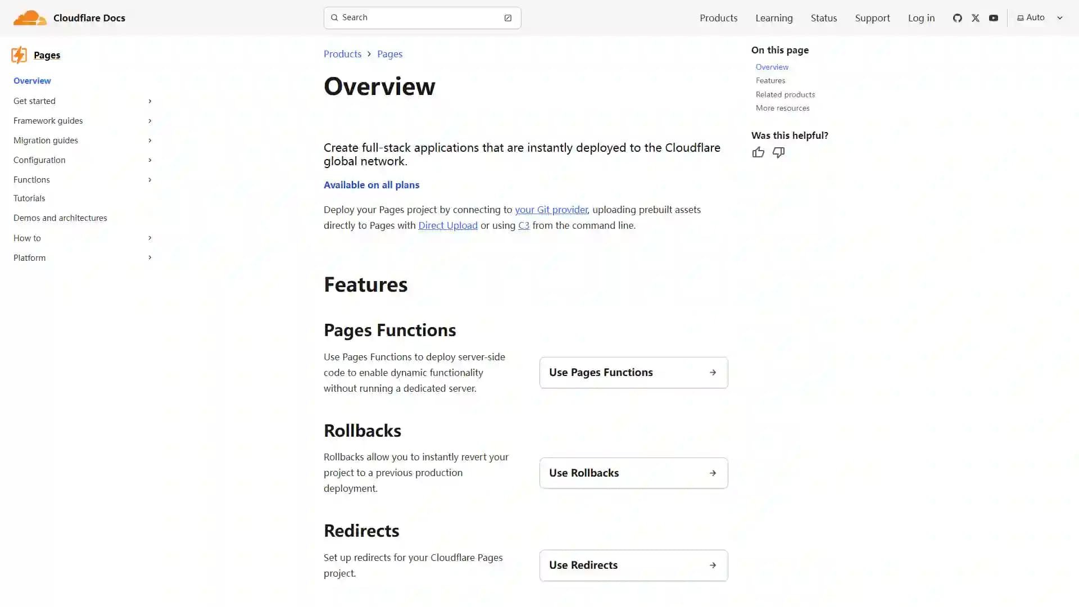The width and height of the screenshot is (1079, 607).
Task: Click Use Pages Functions button
Action: coord(633,372)
